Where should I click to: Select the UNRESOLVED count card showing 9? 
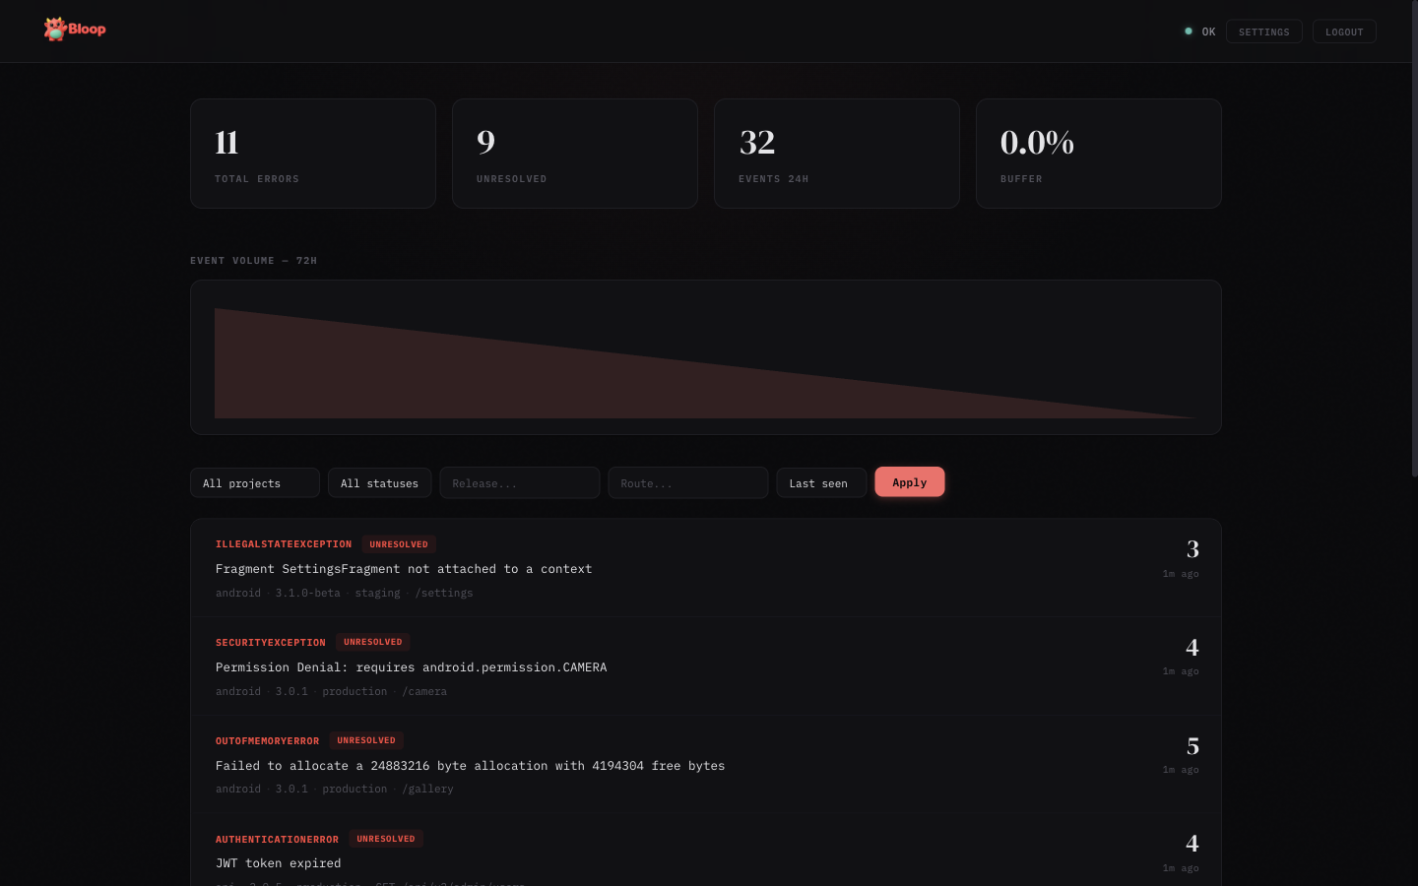[574, 153]
